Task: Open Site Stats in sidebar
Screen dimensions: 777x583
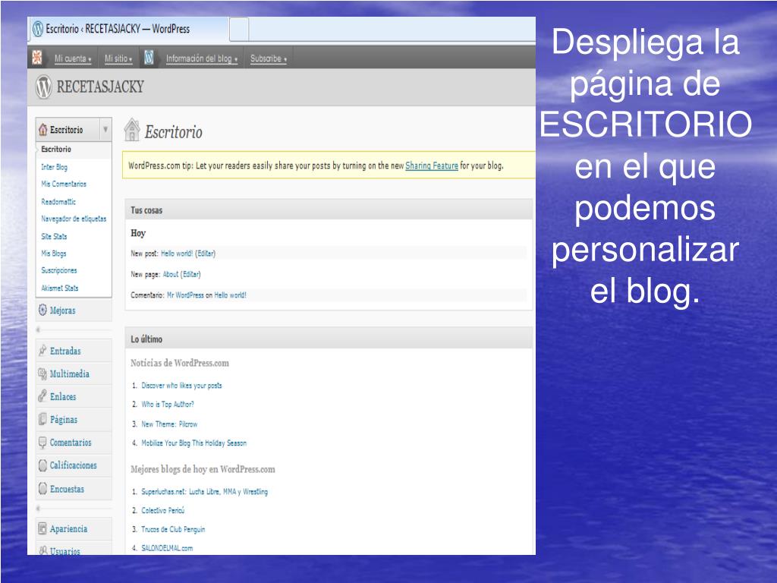Action: pyautogui.click(x=54, y=237)
